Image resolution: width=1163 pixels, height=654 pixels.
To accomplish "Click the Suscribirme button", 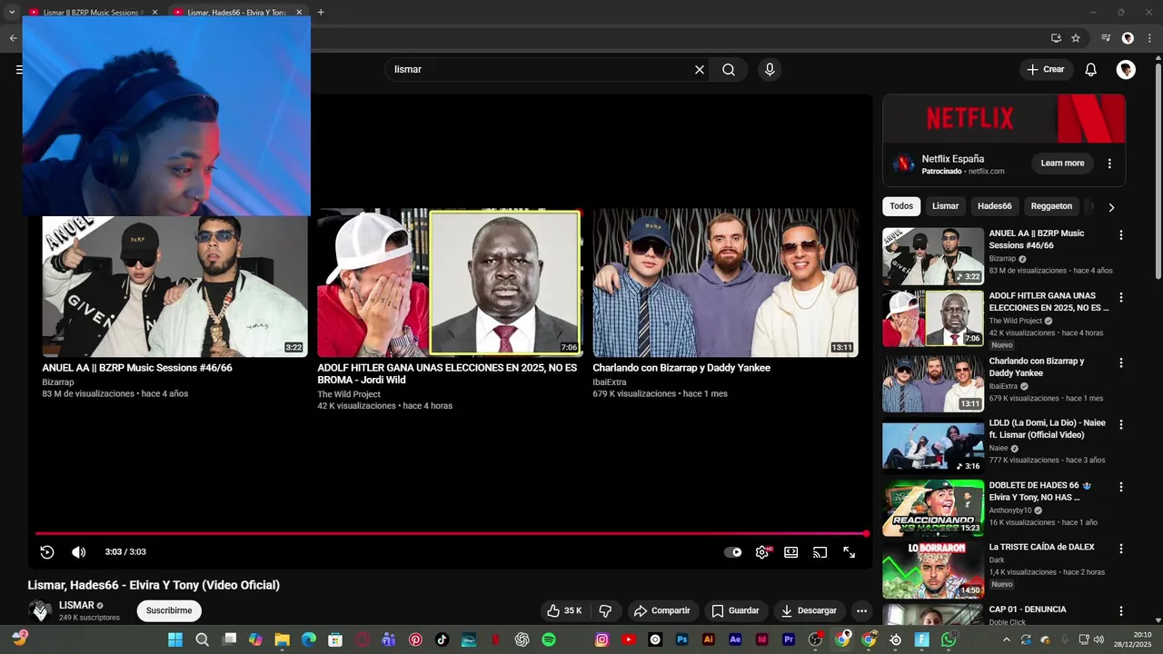I will 169,610.
